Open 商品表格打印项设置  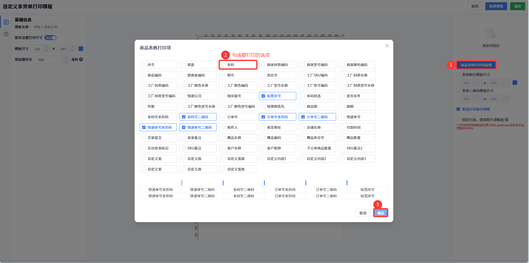click(x=476, y=65)
